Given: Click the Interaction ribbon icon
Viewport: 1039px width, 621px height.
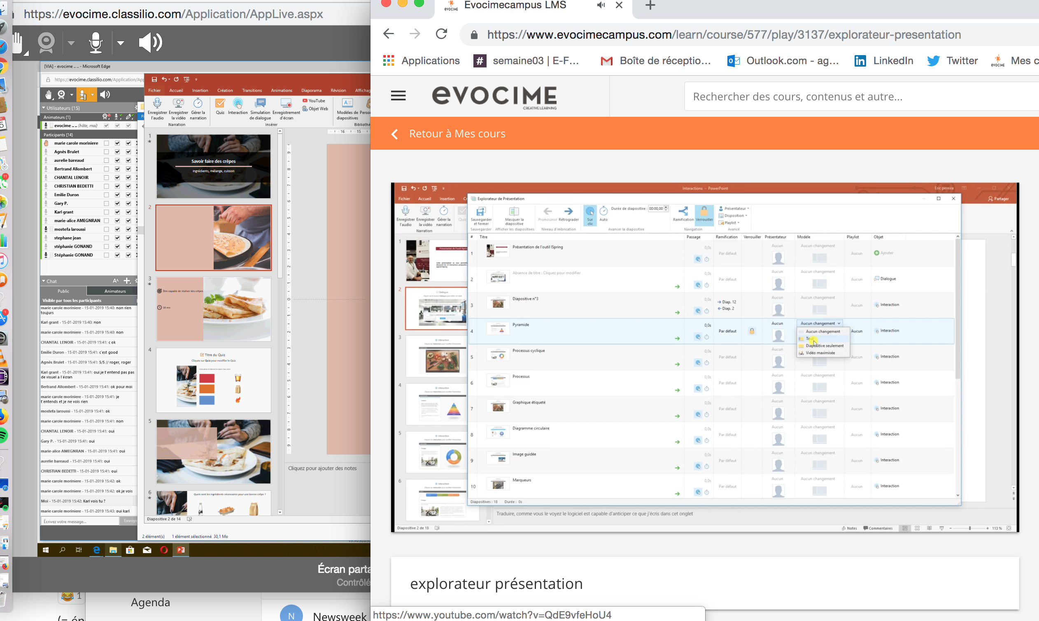Looking at the screenshot, I should click(238, 103).
